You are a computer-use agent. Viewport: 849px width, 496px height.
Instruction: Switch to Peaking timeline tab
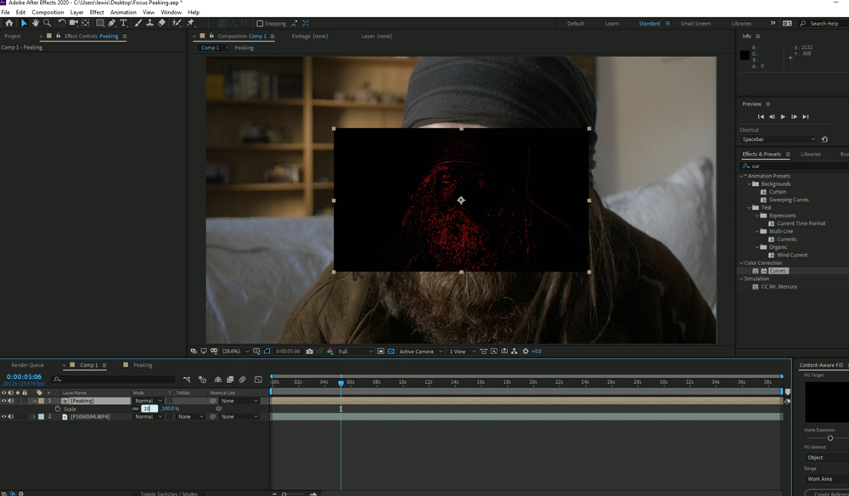click(143, 365)
